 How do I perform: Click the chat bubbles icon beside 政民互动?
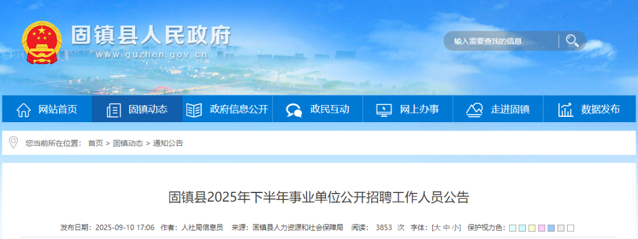(x=294, y=110)
